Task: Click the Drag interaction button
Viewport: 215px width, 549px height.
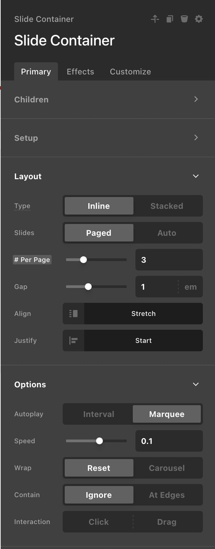Action: pos(167,522)
